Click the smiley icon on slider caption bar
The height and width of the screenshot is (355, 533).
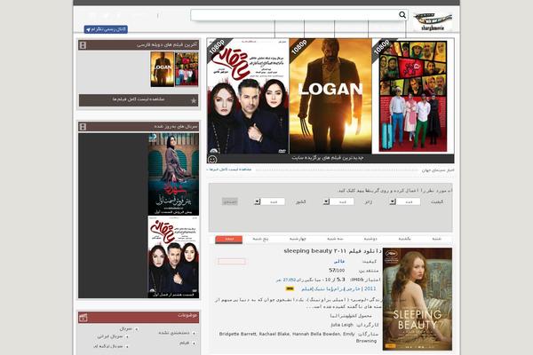pos(212,159)
